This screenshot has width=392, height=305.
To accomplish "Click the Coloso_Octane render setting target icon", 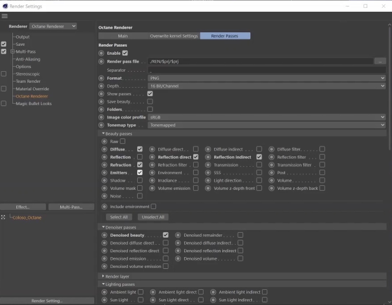I will (x=3, y=217).
